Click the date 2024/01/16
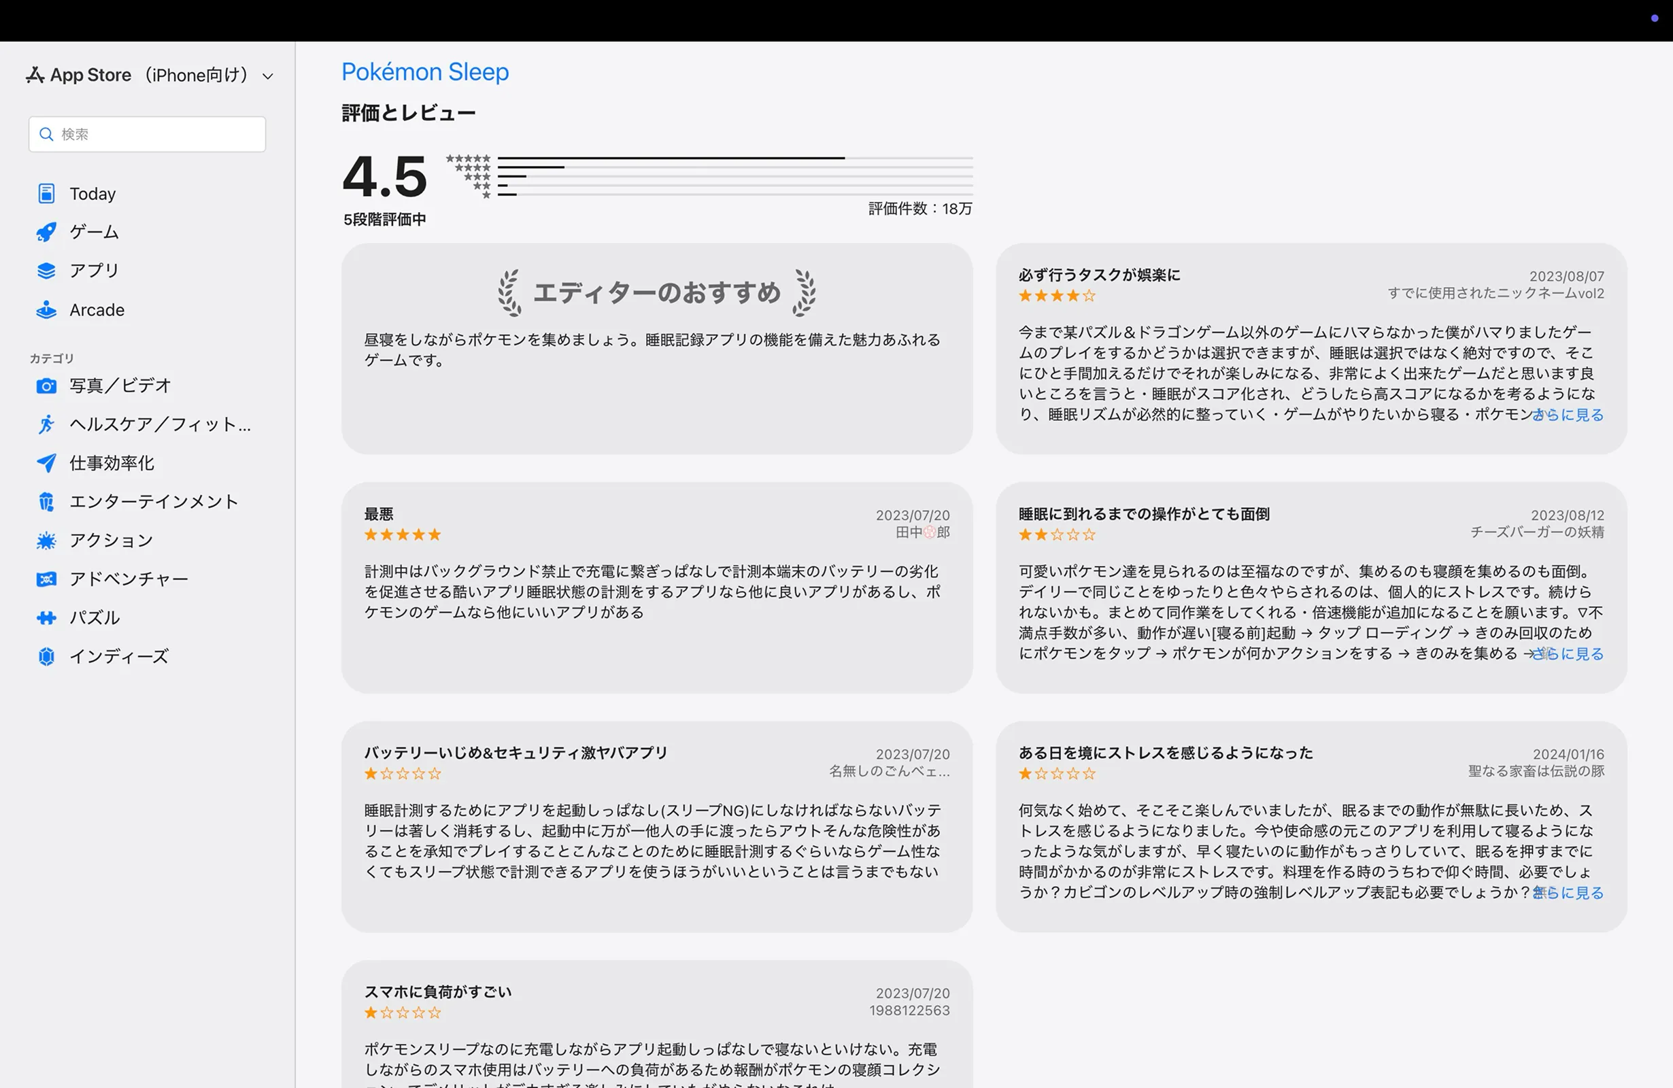 click(x=1568, y=754)
